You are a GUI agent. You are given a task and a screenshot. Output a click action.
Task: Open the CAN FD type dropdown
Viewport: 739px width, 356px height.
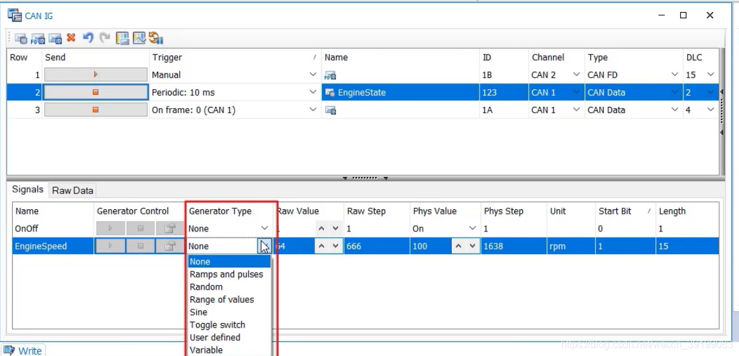pos(675,75)
